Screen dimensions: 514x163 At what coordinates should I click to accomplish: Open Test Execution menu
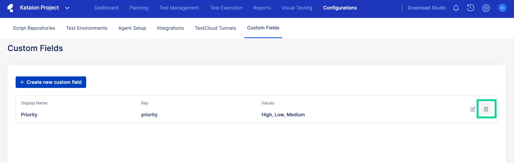(x=226, y=8)
